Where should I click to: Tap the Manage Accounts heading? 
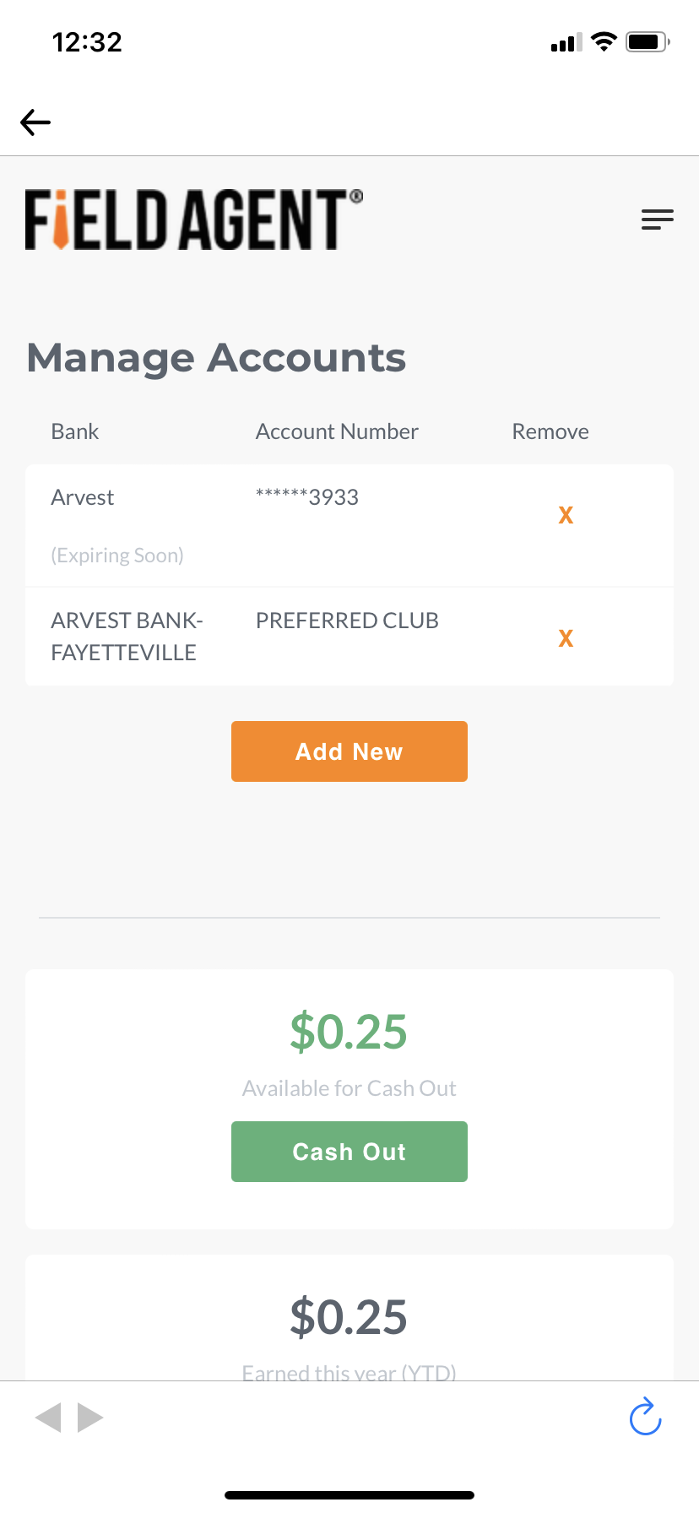tap(216, 358)
